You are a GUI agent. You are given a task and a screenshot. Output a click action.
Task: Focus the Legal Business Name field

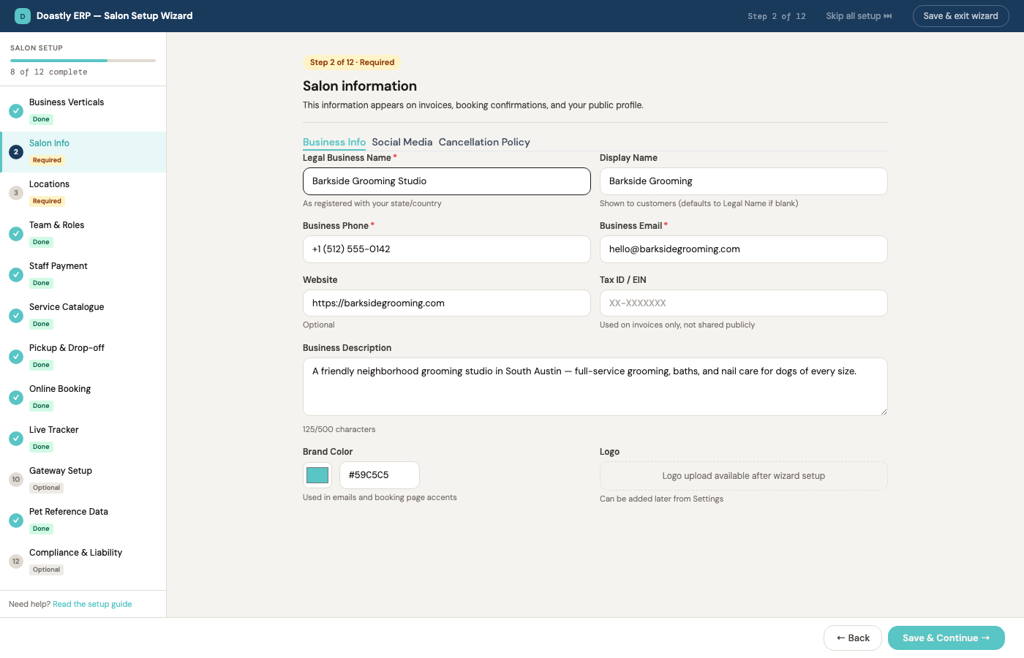(x=447, y=181)
